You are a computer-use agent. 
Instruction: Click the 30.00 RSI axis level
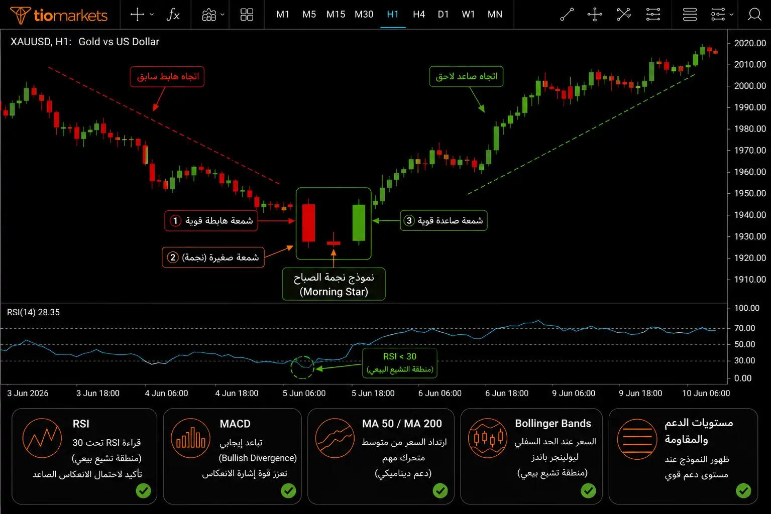744,360
